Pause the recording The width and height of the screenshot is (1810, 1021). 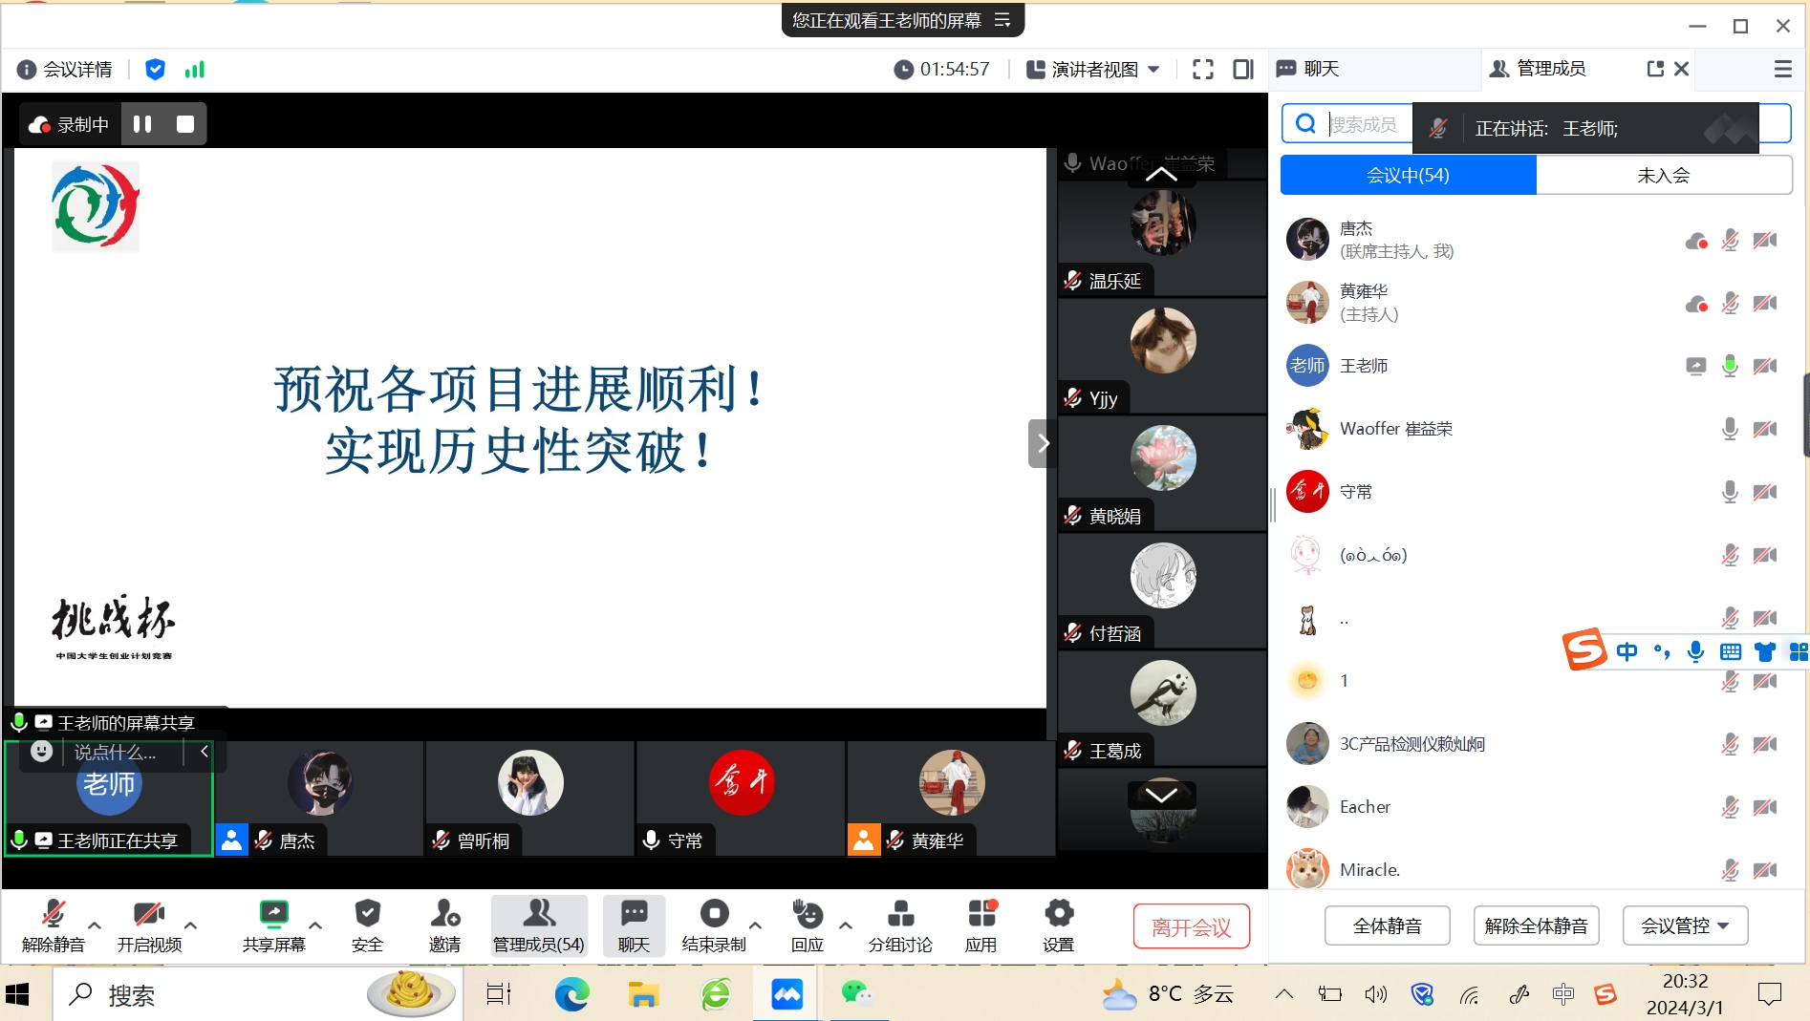[x=142, y=124]
